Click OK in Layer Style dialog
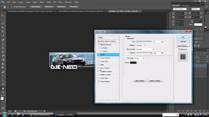This screenshot has height=117, width=209. pos(183,37)
